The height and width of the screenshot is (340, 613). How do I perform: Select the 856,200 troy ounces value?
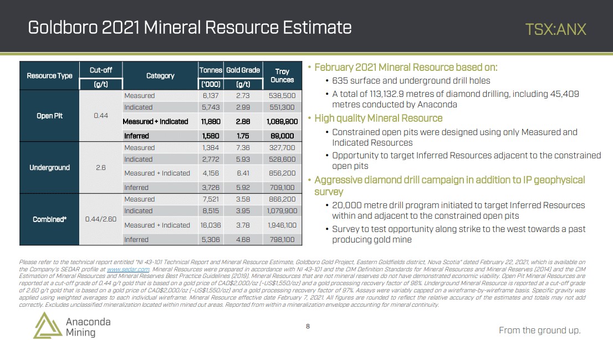click(x=282, y=173)
